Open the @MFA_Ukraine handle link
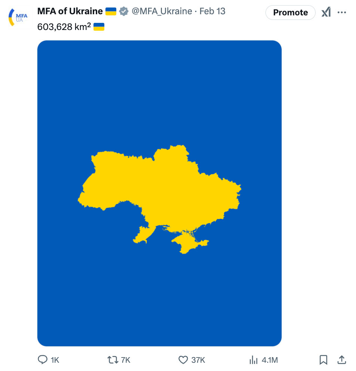 pyautogui.click(x=162, y=11)
